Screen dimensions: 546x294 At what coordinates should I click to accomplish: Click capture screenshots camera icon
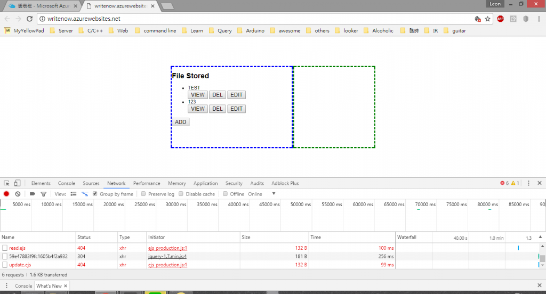click(33, 194)
